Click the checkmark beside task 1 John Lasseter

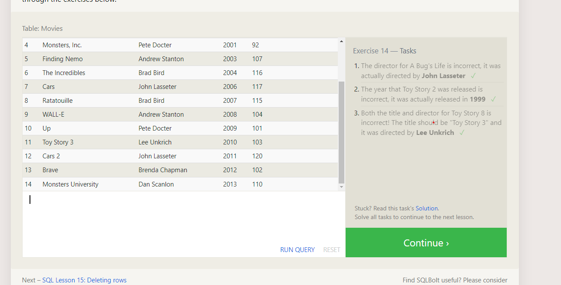click(473, 76)
